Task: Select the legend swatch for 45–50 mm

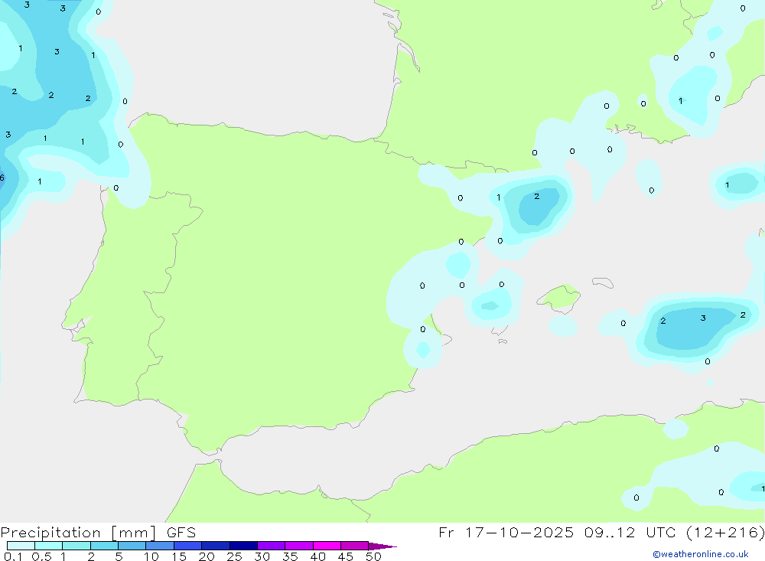Action: click(x=354, y=546)
